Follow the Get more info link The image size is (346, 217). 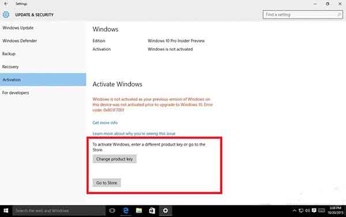(105, 123)
